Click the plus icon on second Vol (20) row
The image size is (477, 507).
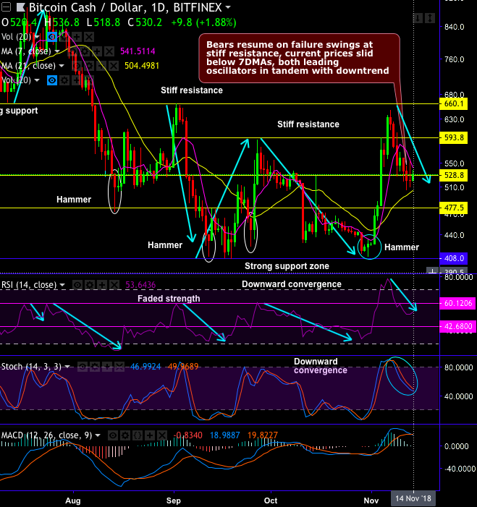pyautogui.click(x=77, y=80)
